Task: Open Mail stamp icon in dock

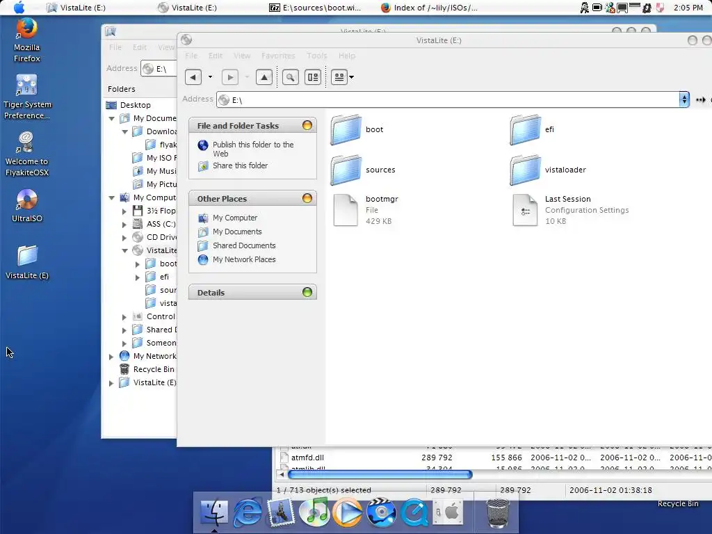Action: pos(281,512)
